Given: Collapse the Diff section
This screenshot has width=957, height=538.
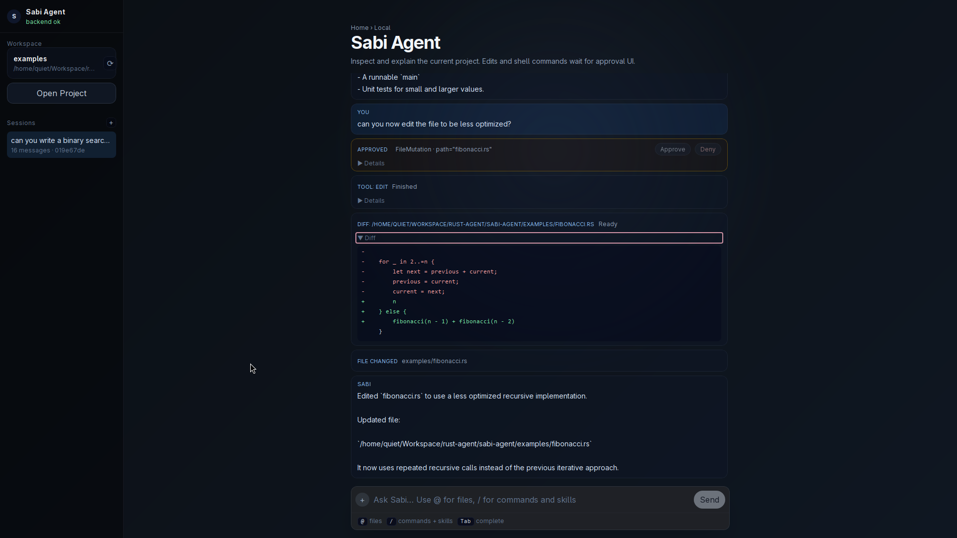Looking at the screenshot, I should [539, 238].
